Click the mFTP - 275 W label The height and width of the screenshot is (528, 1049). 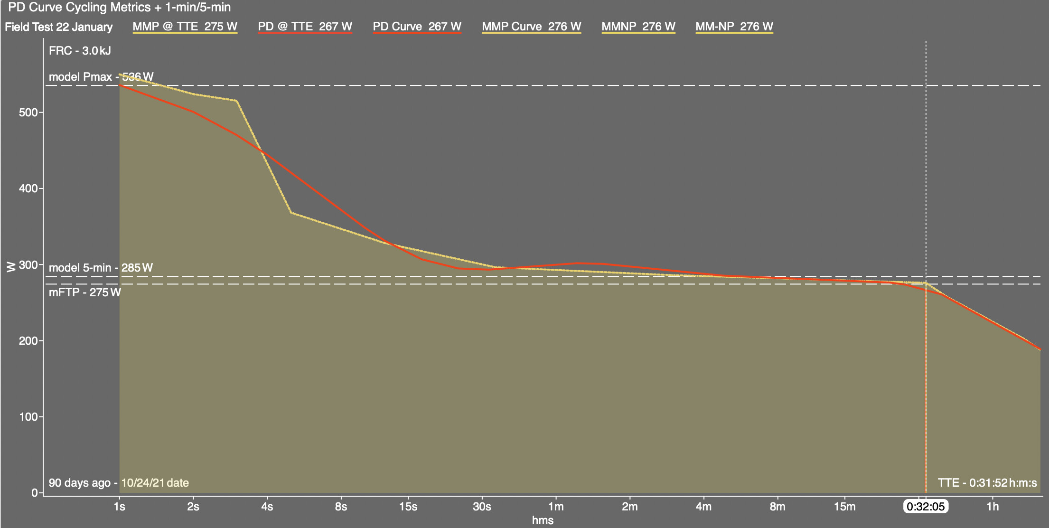[85, 292]
